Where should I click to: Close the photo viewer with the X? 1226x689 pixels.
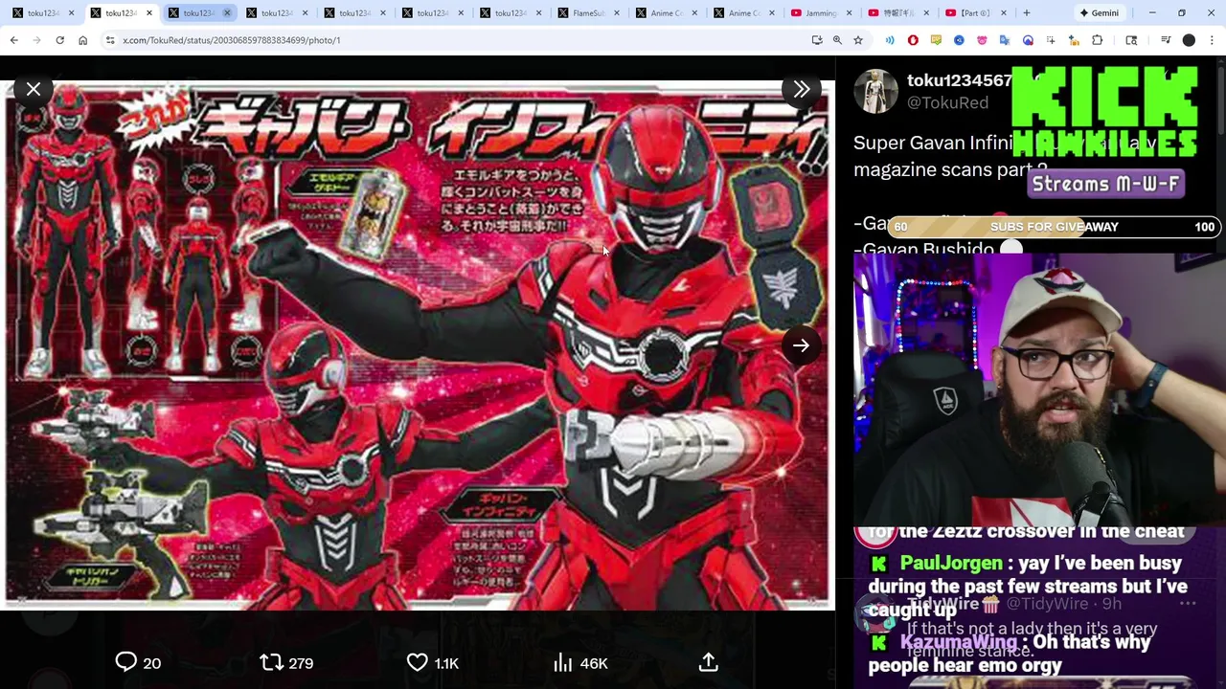pyautogui.click(x=34, y=89)
